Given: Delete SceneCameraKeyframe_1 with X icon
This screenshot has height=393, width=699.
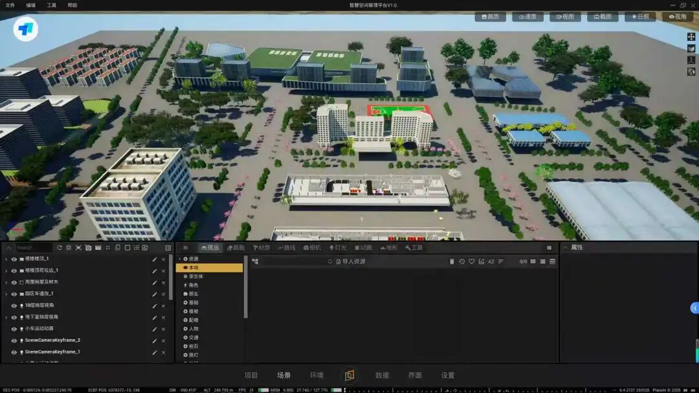Looking at the screenshot, I should [x=164, y=352].
